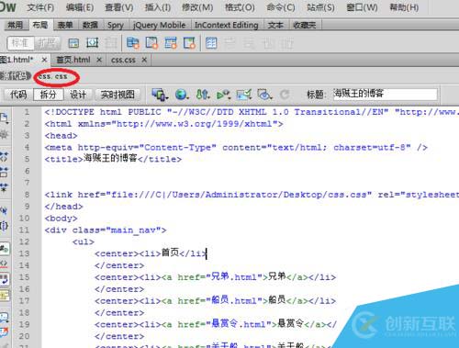Close the 图1.html* document tab
The width and height of the screenshot is (459, 348).
click(x=44, y=60)
